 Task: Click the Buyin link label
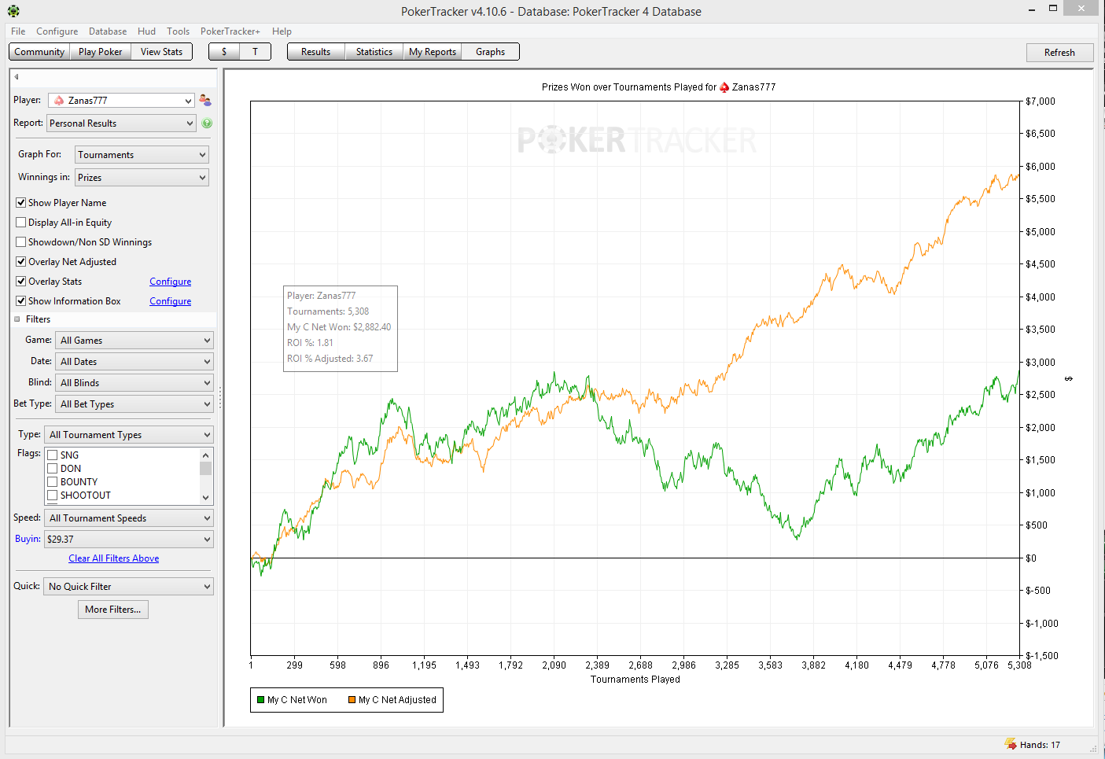[x=28, y=539]
